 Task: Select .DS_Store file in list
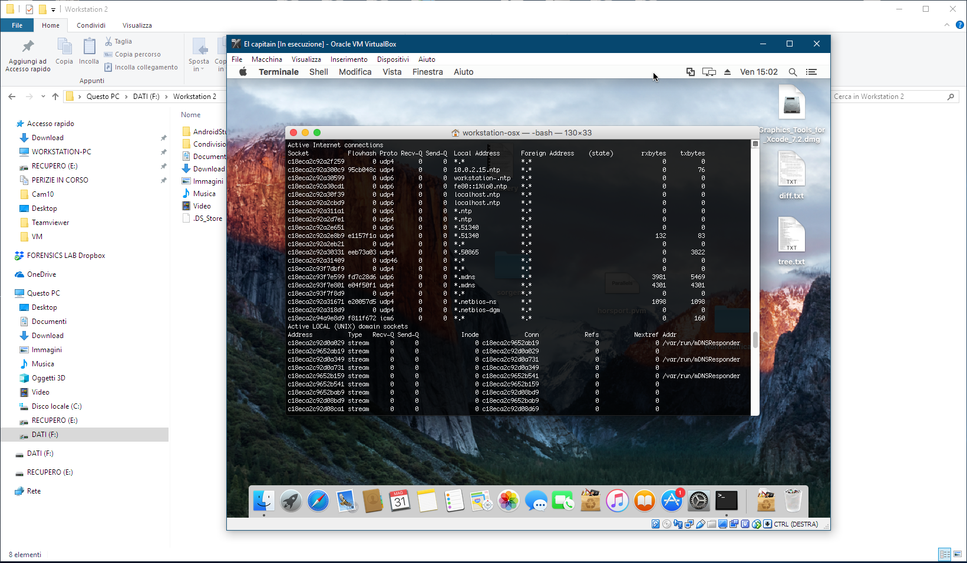point(207,218)
